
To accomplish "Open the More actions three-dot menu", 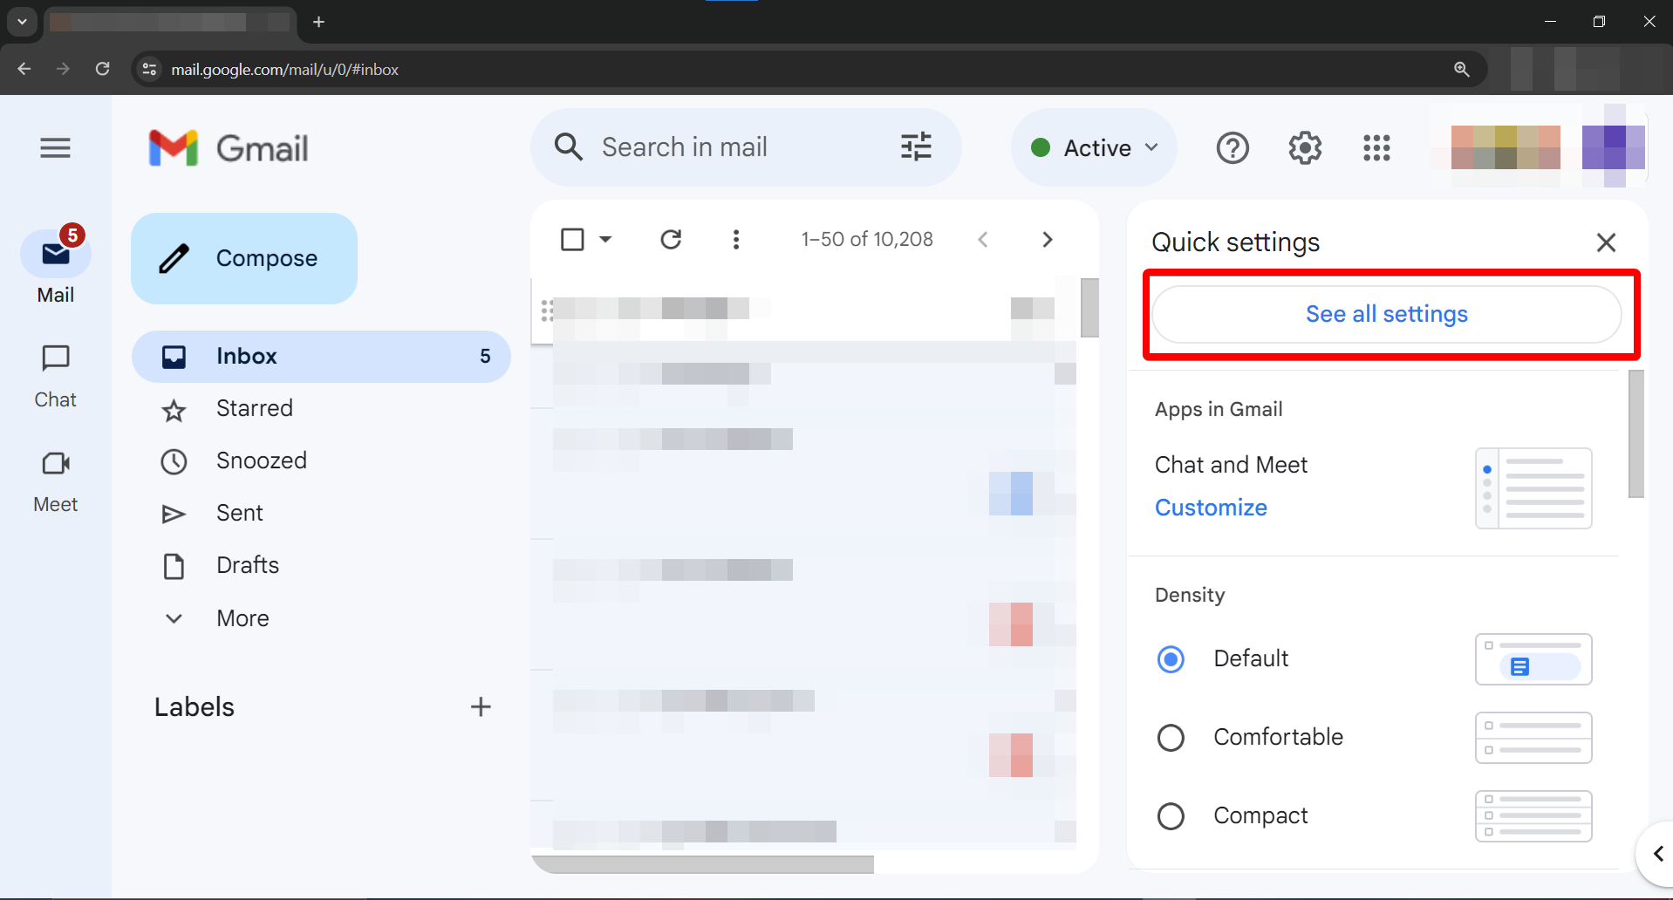I will (x=736, y=239).
